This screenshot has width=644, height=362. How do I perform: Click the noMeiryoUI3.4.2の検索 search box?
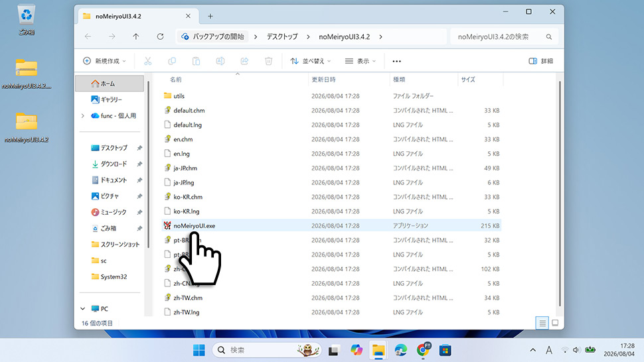click(505, 37)
